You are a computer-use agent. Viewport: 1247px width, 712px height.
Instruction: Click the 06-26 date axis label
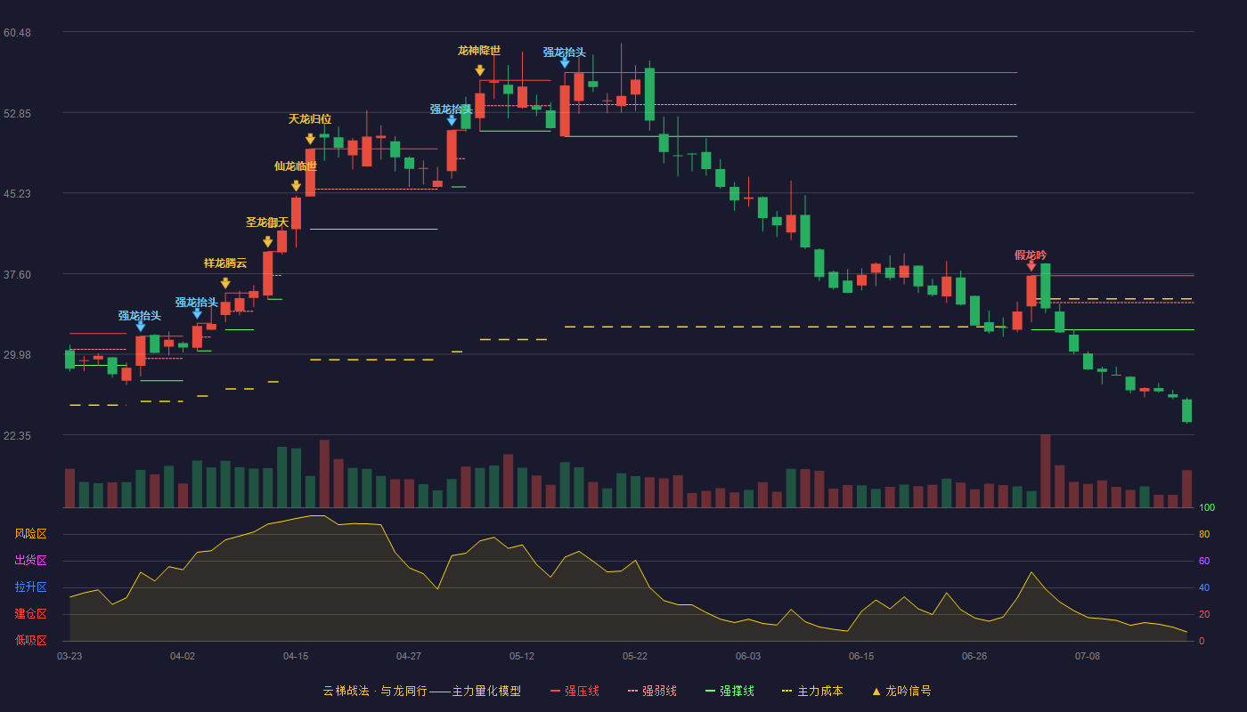[974, 656]
